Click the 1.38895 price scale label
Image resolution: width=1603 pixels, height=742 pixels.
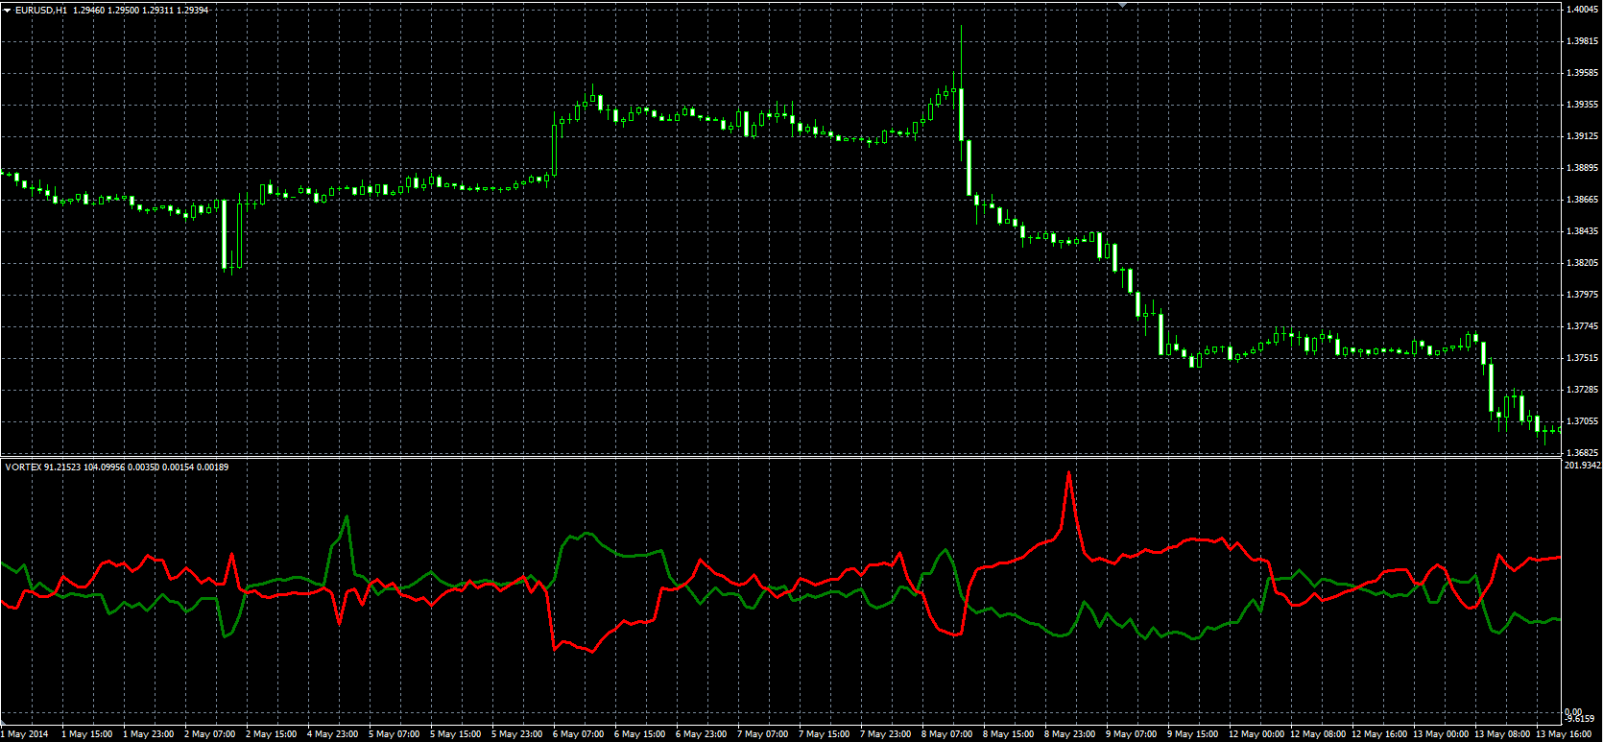[1582, 168]
